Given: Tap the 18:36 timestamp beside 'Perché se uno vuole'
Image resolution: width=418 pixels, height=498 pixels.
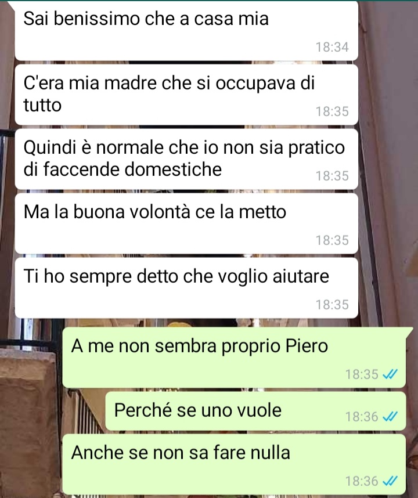Looking at the screenshot, I should click(x=362, y=417).
